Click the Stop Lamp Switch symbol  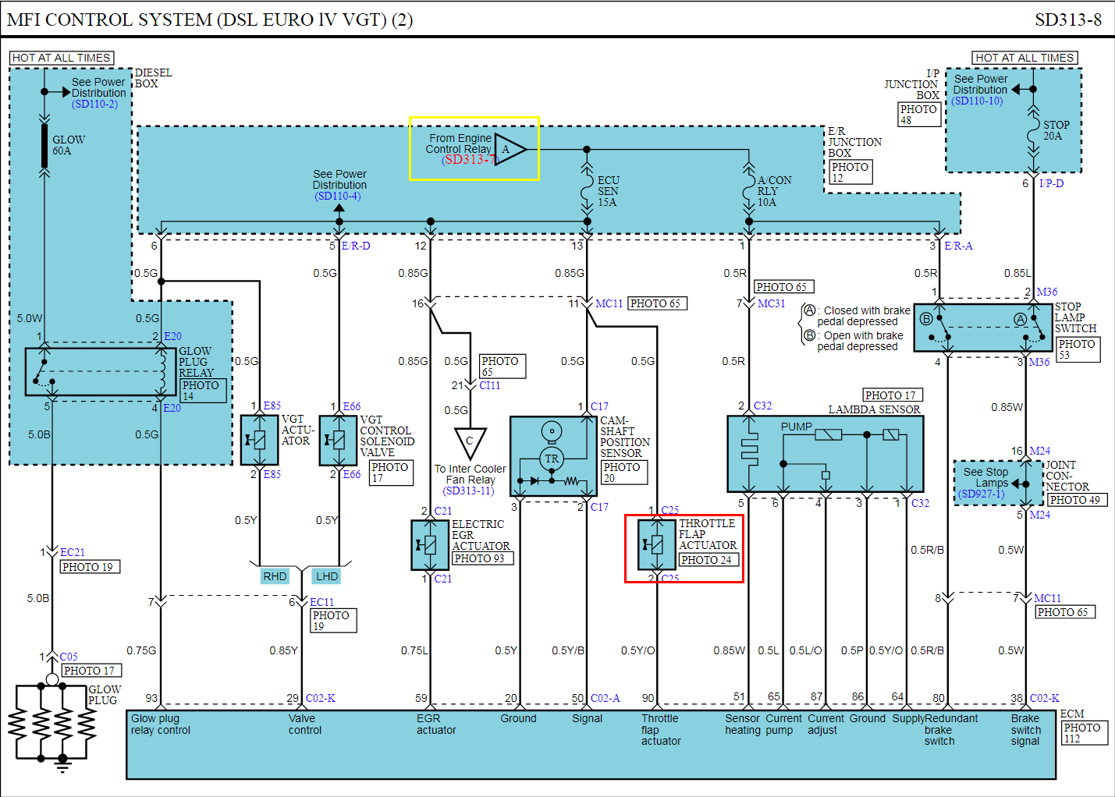coord(983,328)
